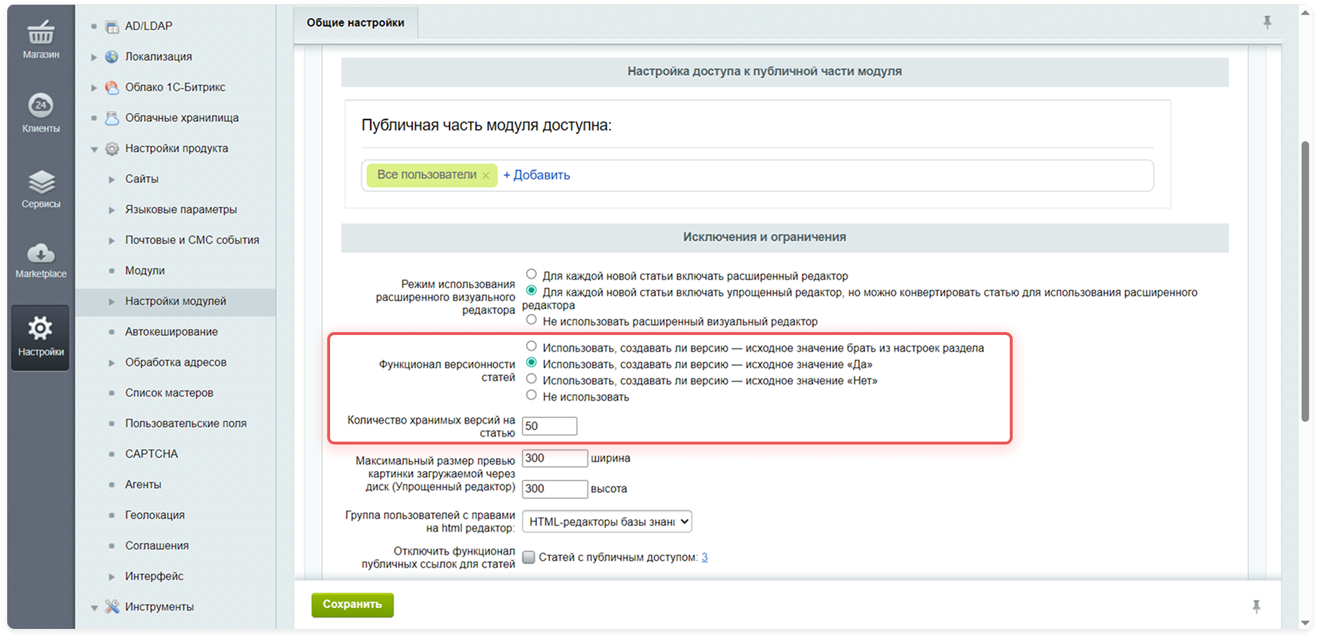Screen dimensions: 1319x639
Task: Click the pin icon next to the tab header
Action: point(1267,23)
